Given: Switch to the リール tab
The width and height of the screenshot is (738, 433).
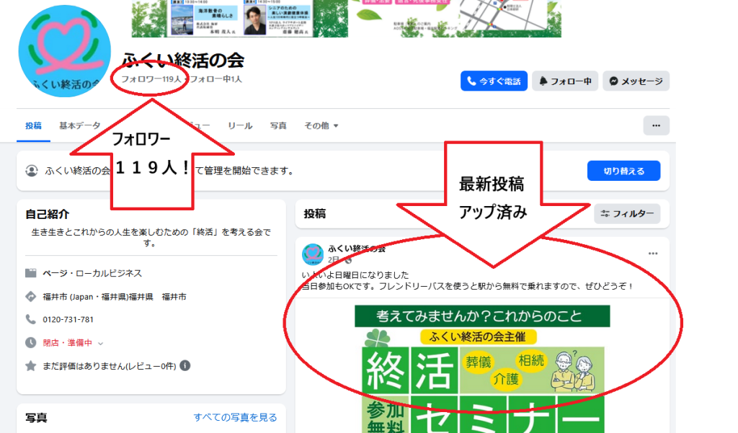Looking at the screenshot, I should click(240, 125).
